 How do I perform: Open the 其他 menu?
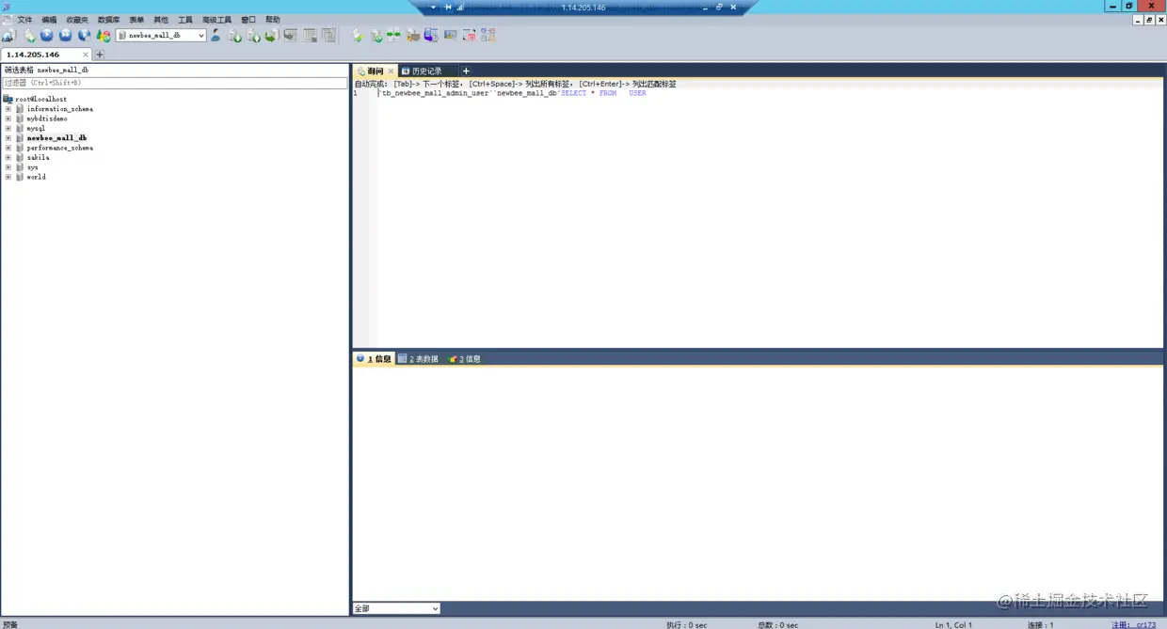click(x=161, y=19)
